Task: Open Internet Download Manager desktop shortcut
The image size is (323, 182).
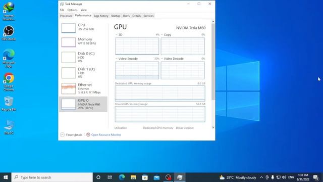Action: [9, 11]
